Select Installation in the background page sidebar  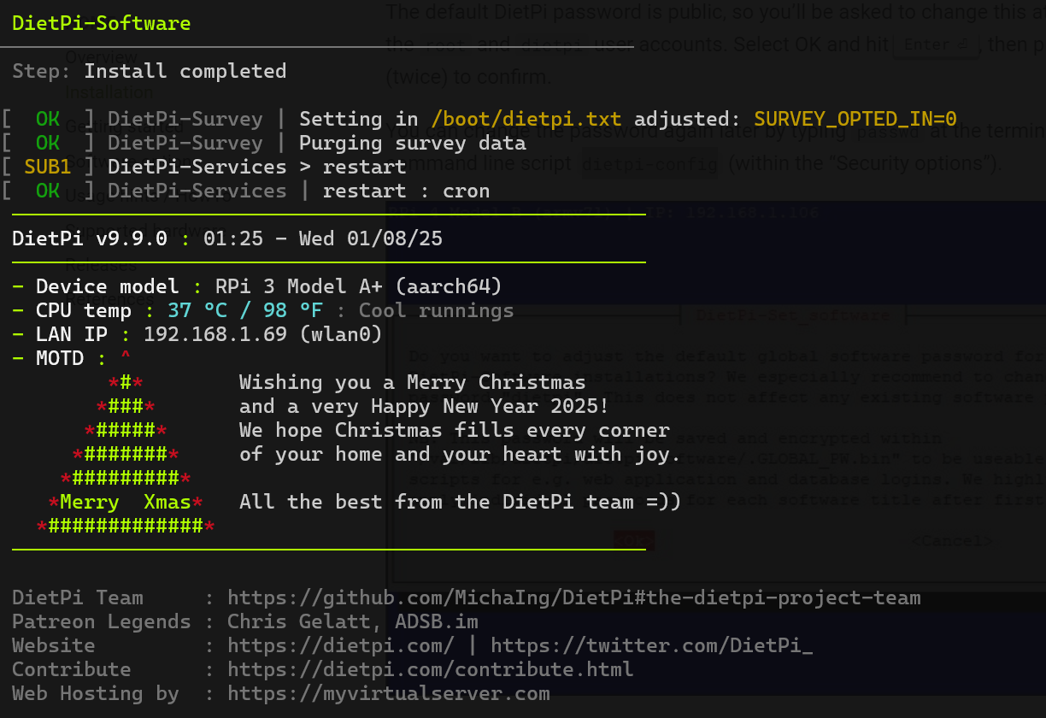[x=109, y=92]
